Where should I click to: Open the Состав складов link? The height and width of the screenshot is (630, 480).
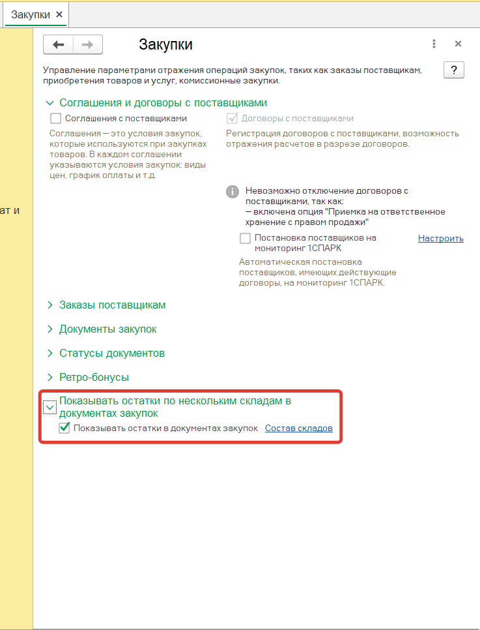tap(298, 428)
